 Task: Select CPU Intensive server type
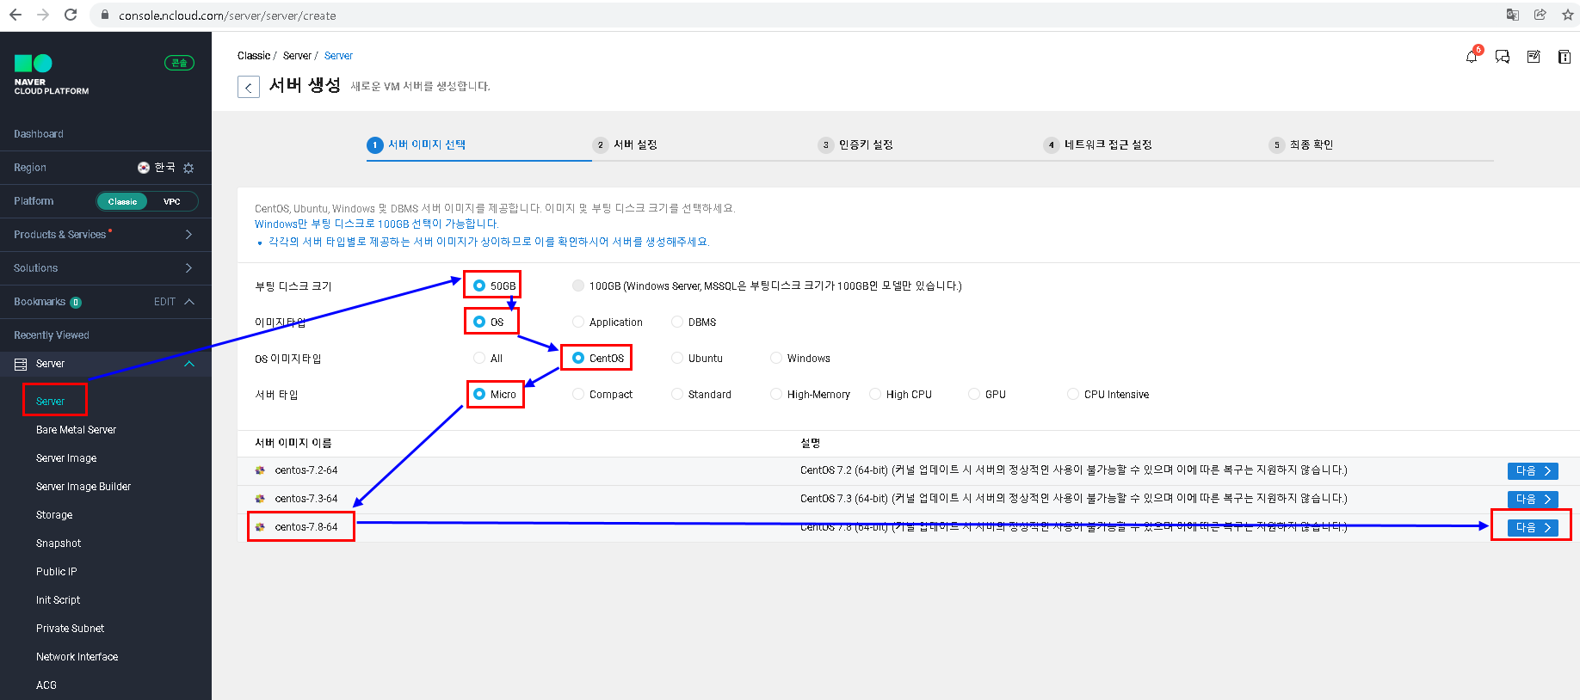pos(1073,394)
